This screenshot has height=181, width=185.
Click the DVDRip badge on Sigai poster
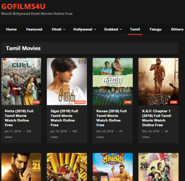[x=80, y=102]
